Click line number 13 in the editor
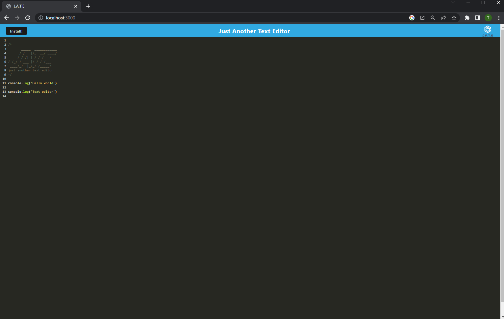Viewport: 504px width, 319px height. tap(4, 91)
